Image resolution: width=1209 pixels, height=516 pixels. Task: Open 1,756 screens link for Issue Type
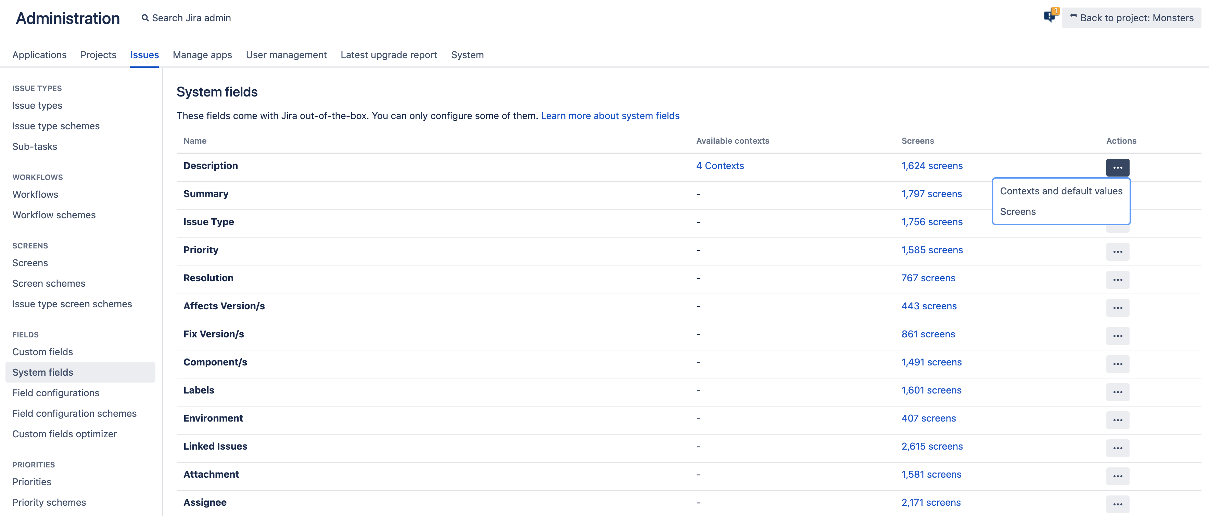tap(932, 222)
